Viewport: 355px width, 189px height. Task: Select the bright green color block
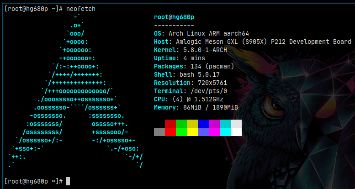coord(181,132)
